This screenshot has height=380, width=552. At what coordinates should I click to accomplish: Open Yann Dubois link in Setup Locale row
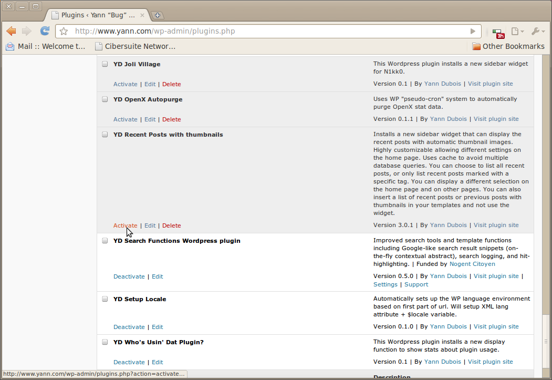[449, 327]
